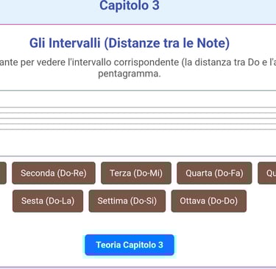
Task: Click the pink divider line under the header
Action: coord(138,24)
